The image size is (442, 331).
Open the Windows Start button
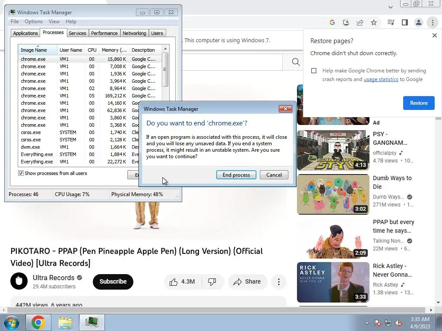click(x=11, y=322)
